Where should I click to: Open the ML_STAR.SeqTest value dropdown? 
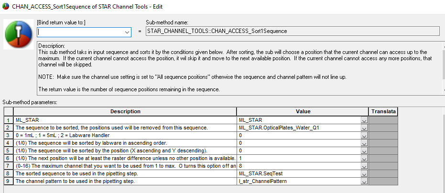[364, 174]
